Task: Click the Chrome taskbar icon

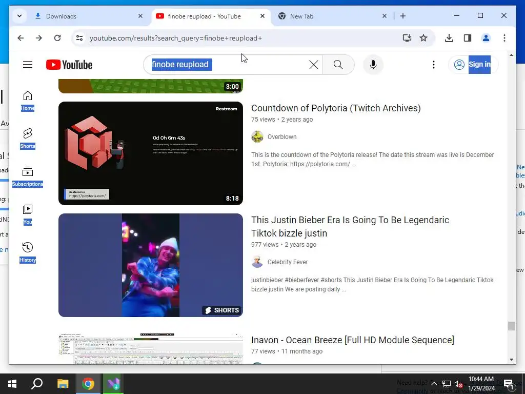Action: point(88,384)
